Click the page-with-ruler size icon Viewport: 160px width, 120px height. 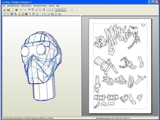[x=40, y=10]
